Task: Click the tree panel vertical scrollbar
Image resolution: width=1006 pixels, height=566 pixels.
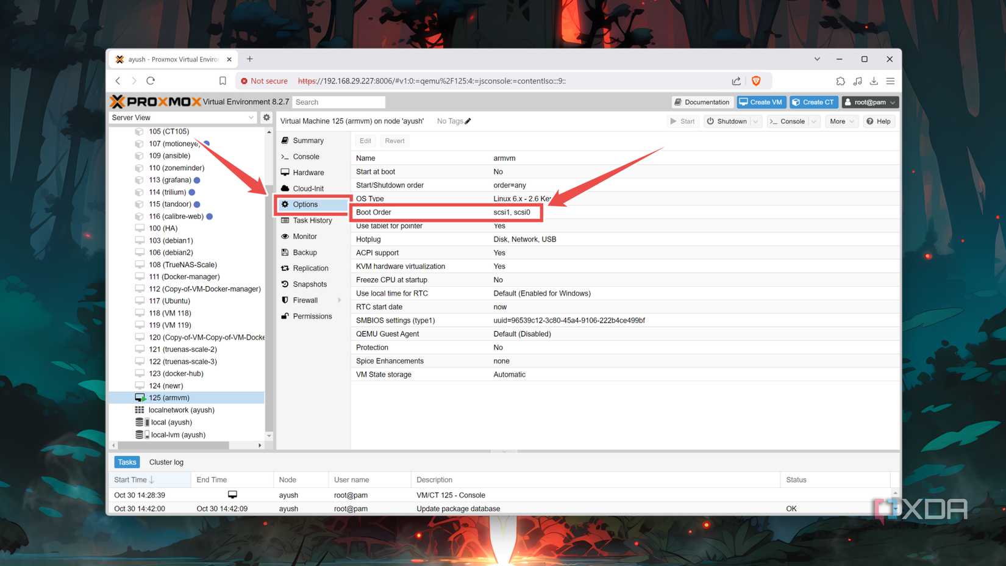Action: pyautogui.click(x=269, y=283)
